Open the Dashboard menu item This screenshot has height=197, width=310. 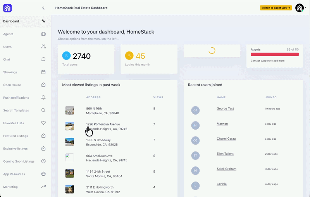tap(25, 21)
